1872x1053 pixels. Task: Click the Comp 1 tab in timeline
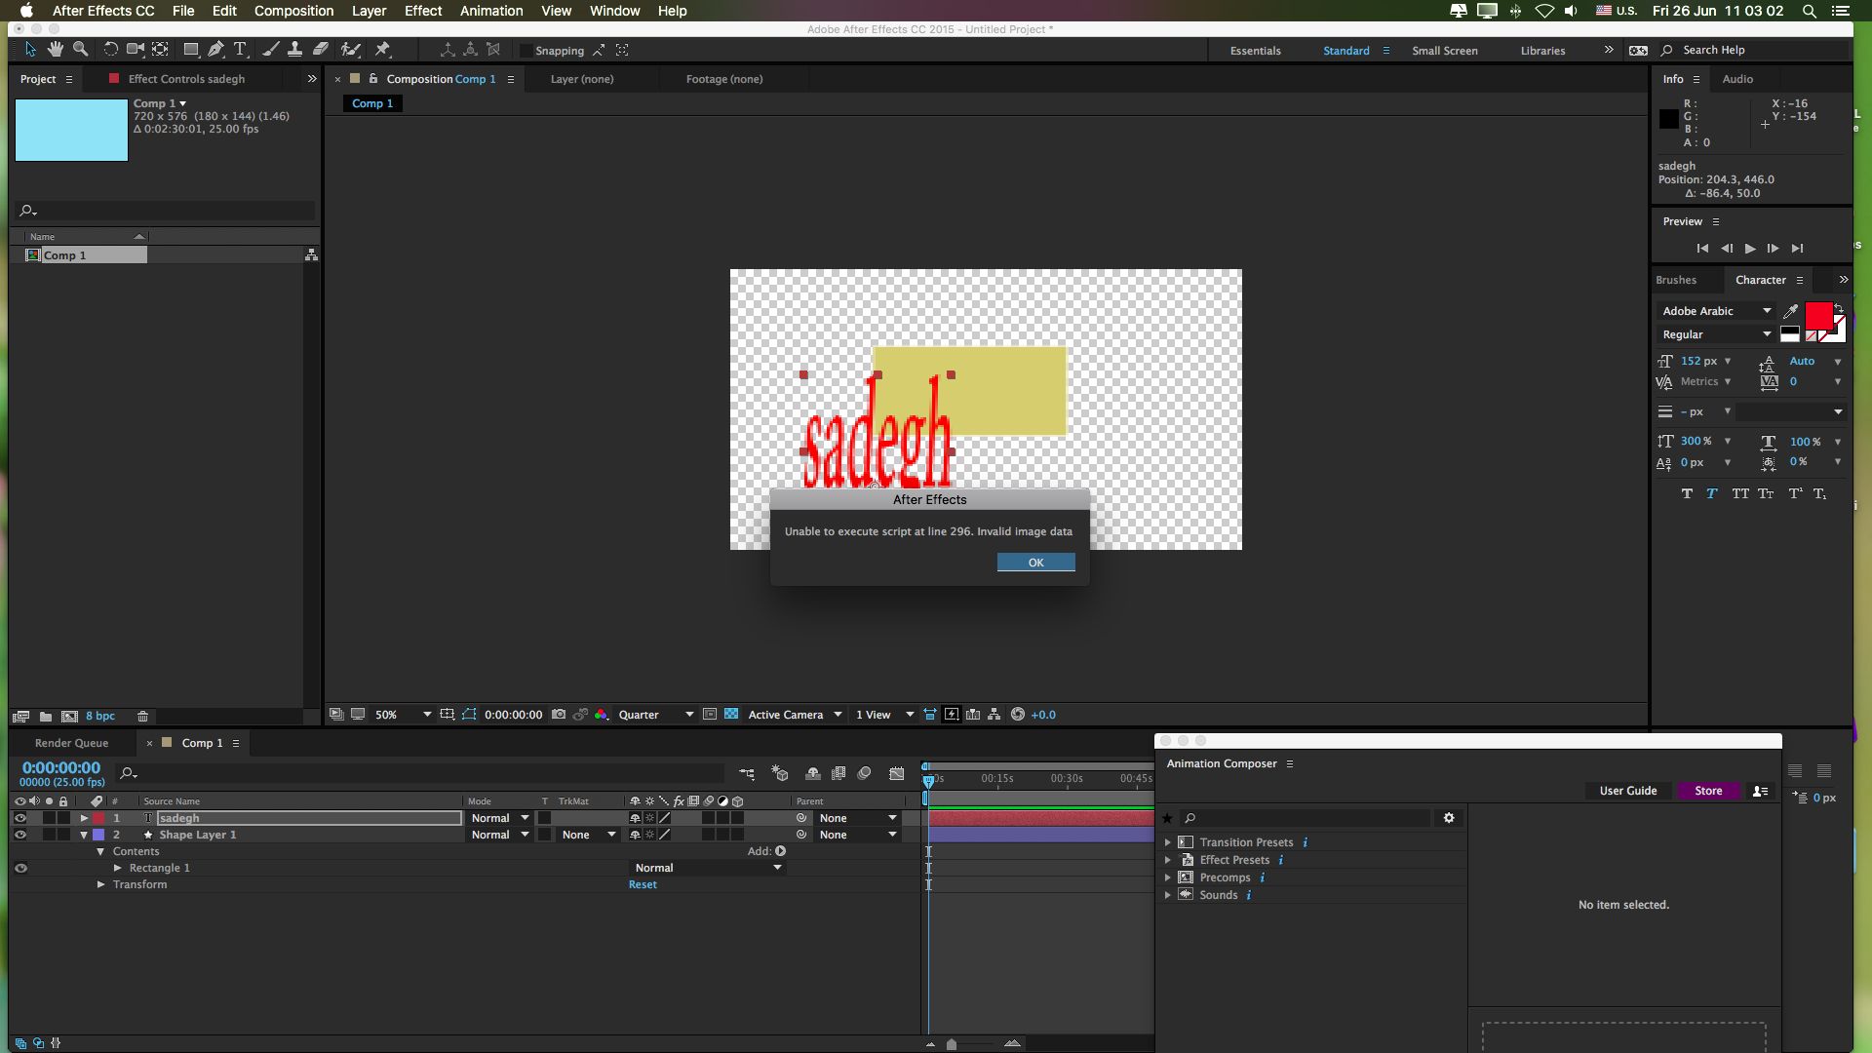[x=201, y=742]
